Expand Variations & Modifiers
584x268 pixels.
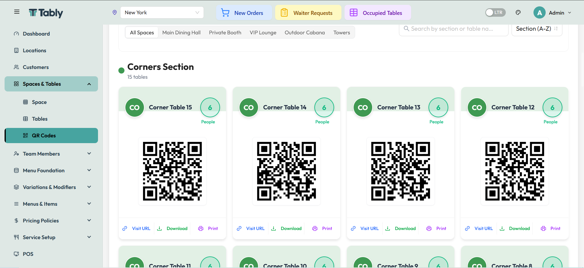click(x=51, y=187)
